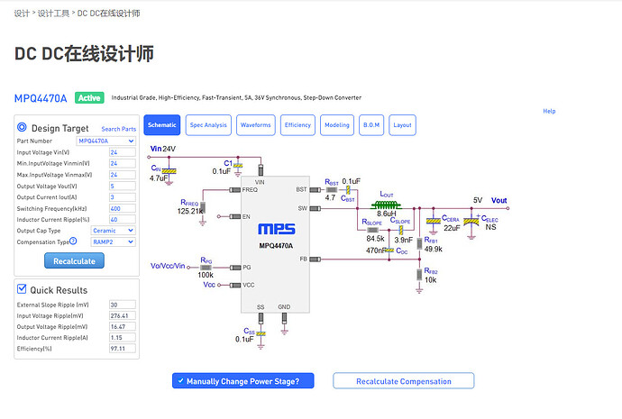The height and width of the screenshot is (419, 622).
Task: Click the Output Voltage Ripple value 16.47
Action: click(123, 326)
